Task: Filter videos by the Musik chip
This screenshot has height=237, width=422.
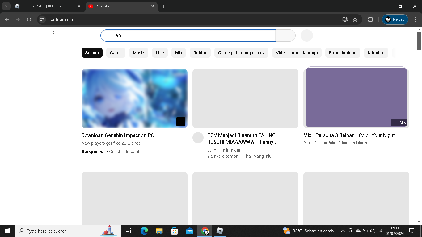Action: tap(139, 53)
